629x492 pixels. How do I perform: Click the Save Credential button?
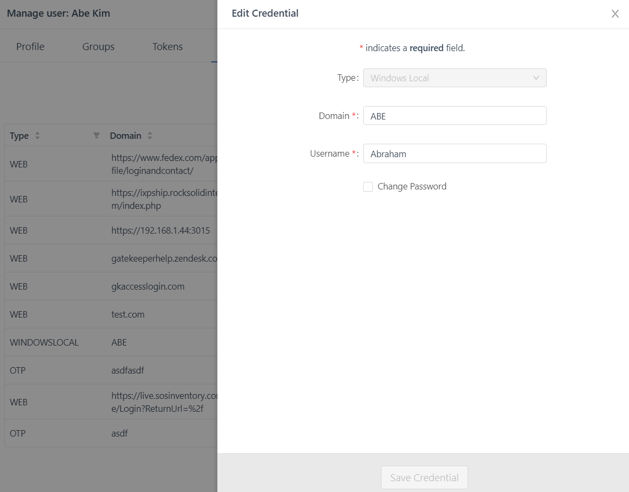pyautogui.click(x=424, y=477)
